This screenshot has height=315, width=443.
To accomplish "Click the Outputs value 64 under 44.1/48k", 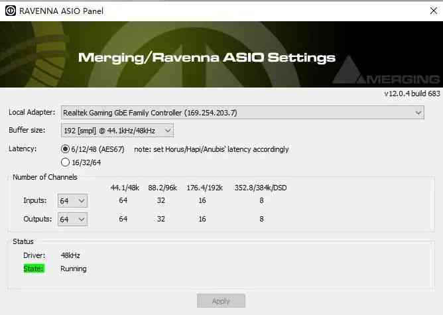I will pyautogui.click(x=123, y=219).
